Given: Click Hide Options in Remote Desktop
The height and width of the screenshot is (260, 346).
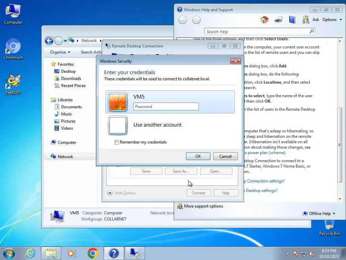Looking at the screenshot, I should (122, 193).
